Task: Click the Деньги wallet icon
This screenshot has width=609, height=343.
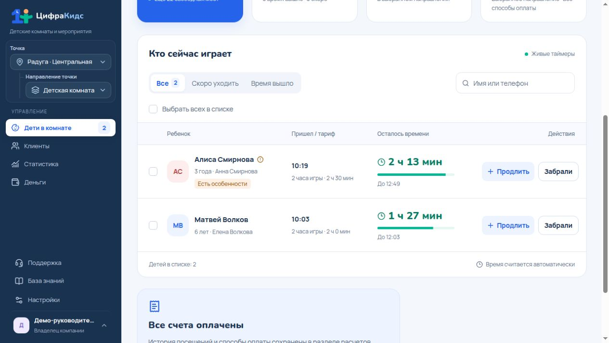Action: 15,183
